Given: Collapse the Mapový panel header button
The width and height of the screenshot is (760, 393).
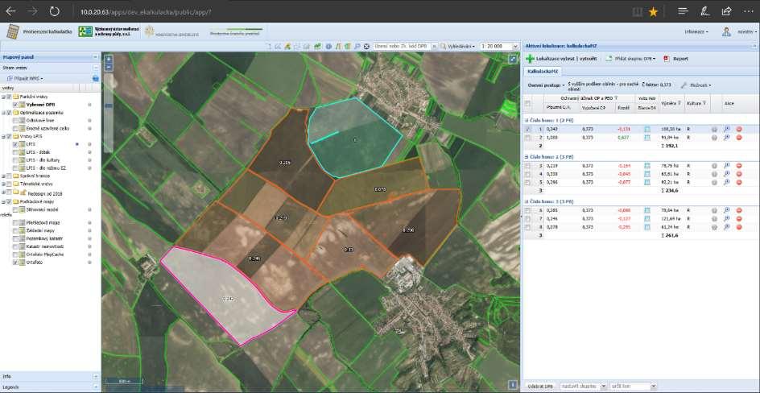Looking at the screenshot, I should [96, 57].
